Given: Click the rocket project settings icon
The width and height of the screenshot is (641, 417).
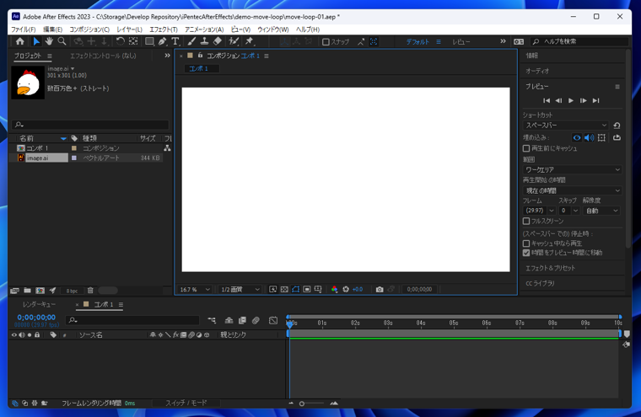Looking at the screenshot, I should 53,291.
